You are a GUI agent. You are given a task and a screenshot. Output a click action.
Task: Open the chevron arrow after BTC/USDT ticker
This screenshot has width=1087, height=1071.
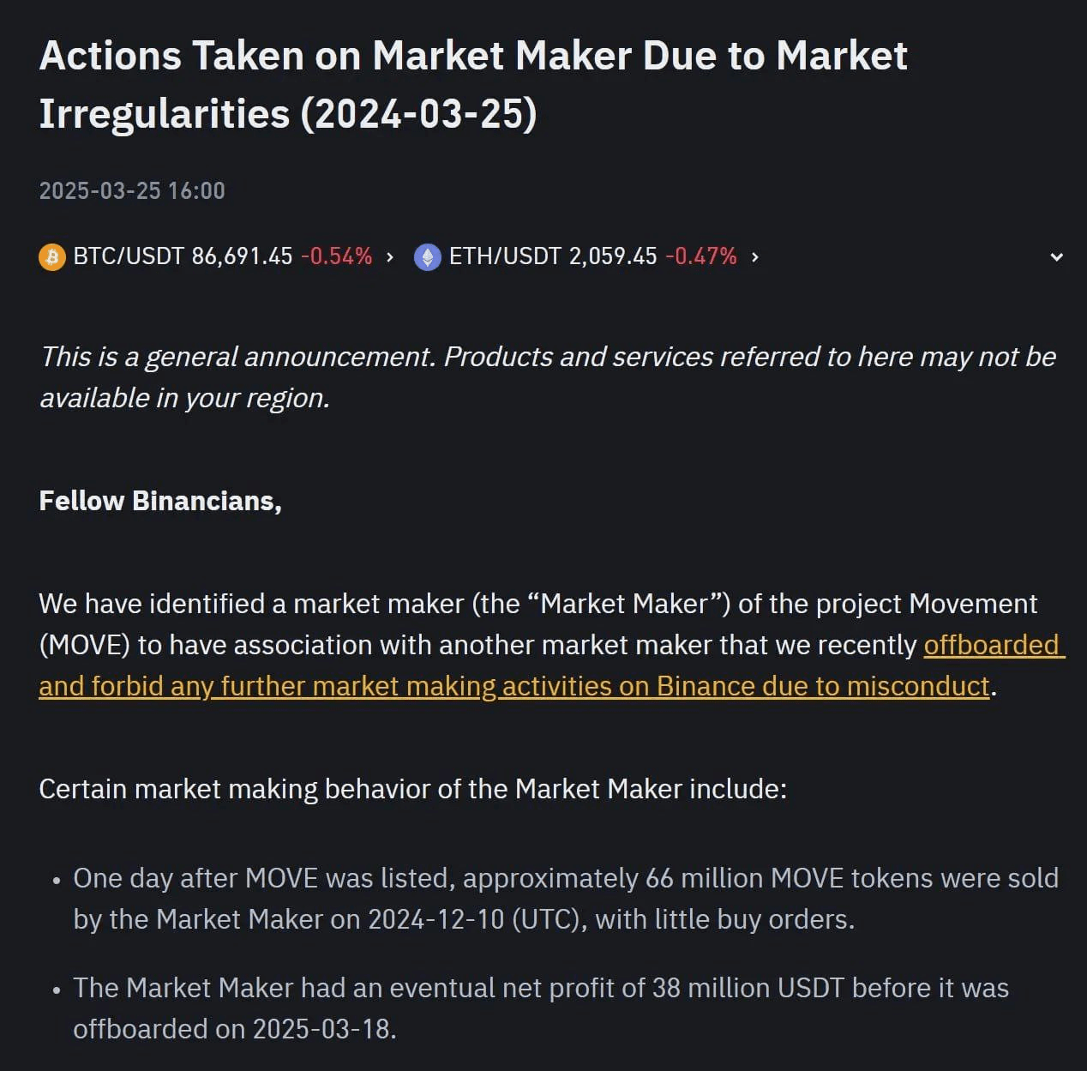point(390,256)
